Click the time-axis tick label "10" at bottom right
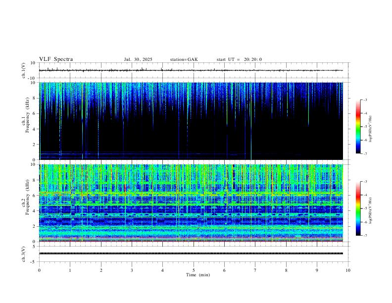Image resolution: width=392 pixels, height=303 pixels. (x=348, y=270)
